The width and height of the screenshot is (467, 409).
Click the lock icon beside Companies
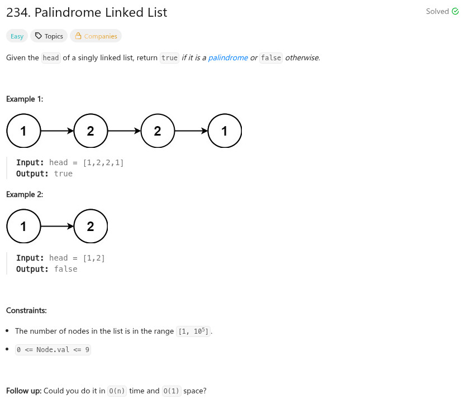coord(78,36)
